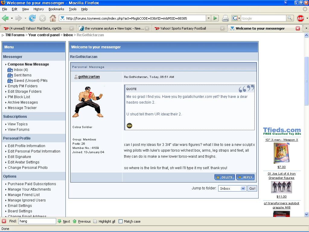Screen dimensions: 309x232
Task: Expand the URL bar history dropdown
Action: pyautogui.click(x=208, y=18)
